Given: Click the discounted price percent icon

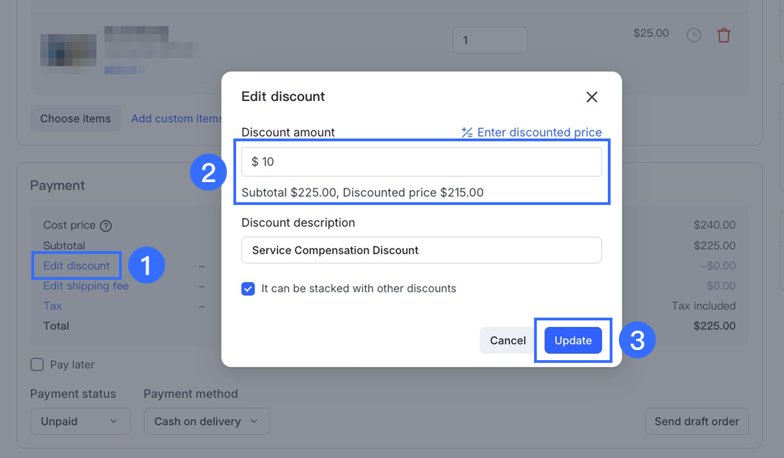Looking at the screenshot, I should (x=467, y=133).
